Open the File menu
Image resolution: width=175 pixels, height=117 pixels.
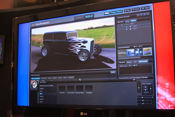coord(127,10)
